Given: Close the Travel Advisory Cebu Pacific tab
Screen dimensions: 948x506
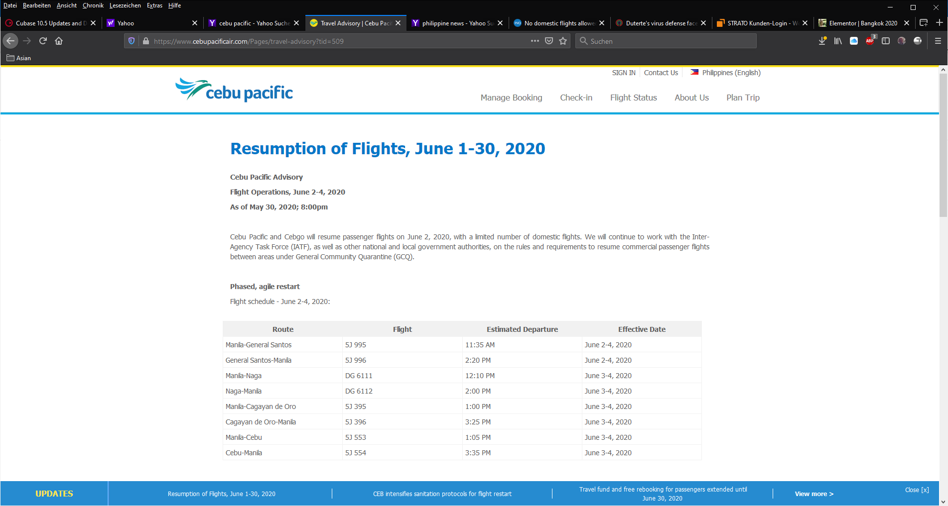Looking at the screenshot, I should (x=398, y=23).
